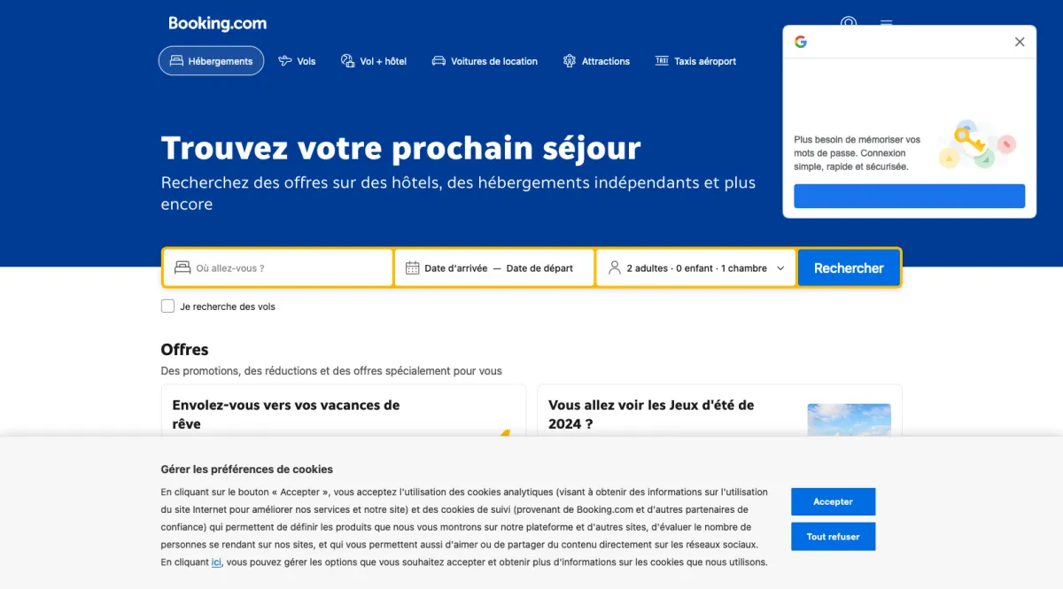Viewport: 1063px width, 589px height.
Task: Click the 'Gérer les préférences de cookies' title
Action: point(246,469)
